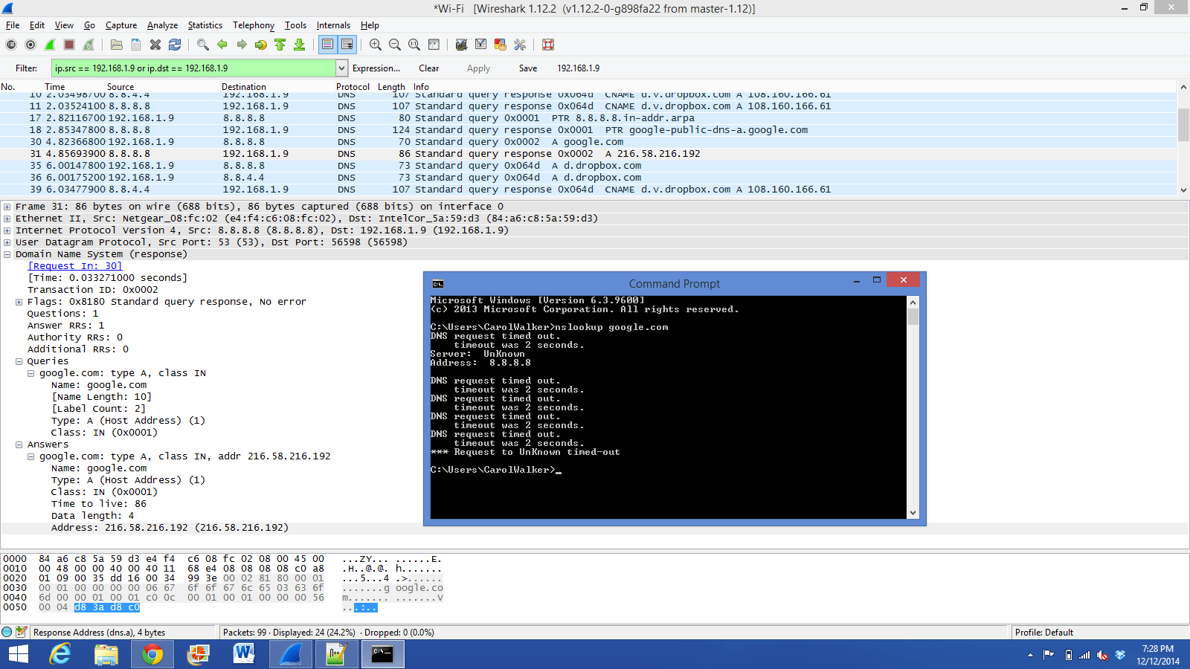1190x669 pixels.
Task: Open a capture file (folder icon)
Action: [117, 45]
